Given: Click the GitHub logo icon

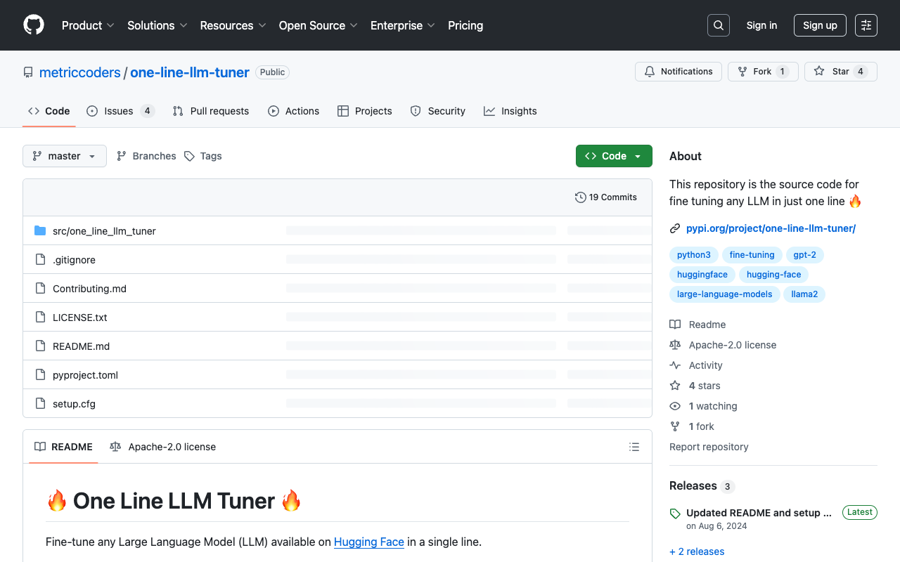Looking at the screenshot, I should coord(34,25).
